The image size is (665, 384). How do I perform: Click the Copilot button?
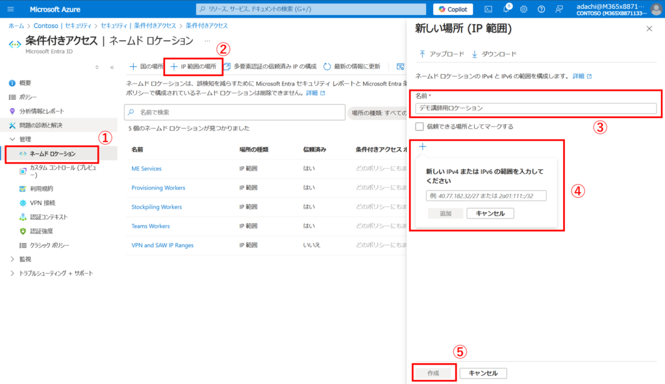point(453,9)
